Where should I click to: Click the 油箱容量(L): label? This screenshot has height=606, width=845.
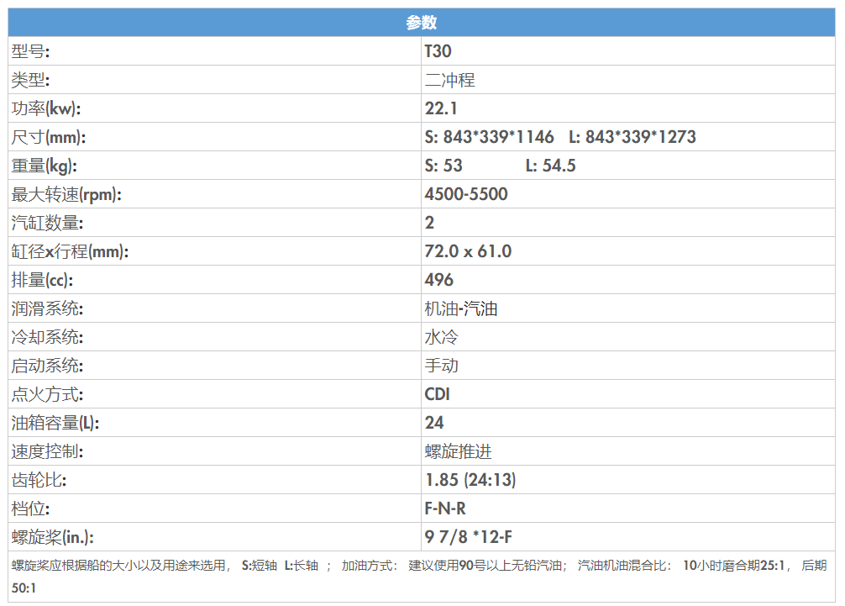coord(55,423)
